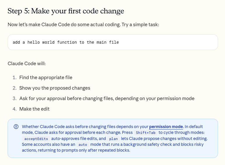Click the list number 1 marker
The height and width of the screenshot is (165, 225).
pyautogui.click(x=15, y=78)
